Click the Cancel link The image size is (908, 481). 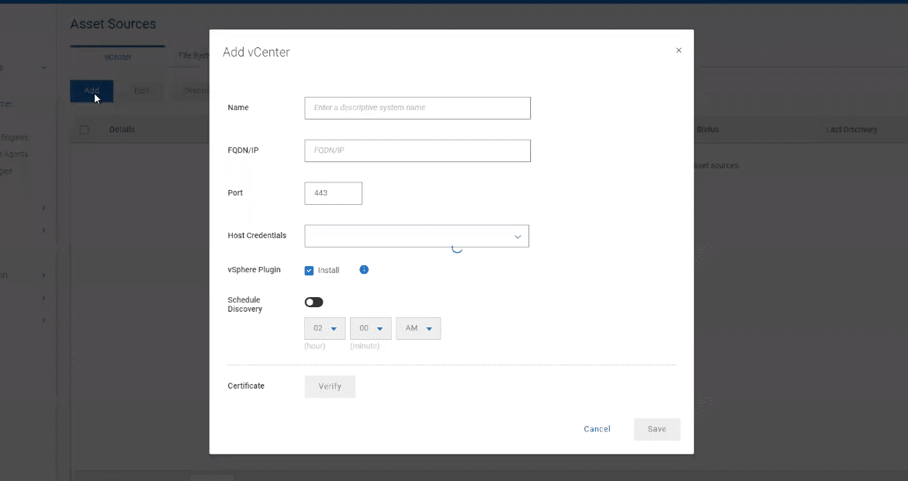pyautogui.click(x=597, y=429)
